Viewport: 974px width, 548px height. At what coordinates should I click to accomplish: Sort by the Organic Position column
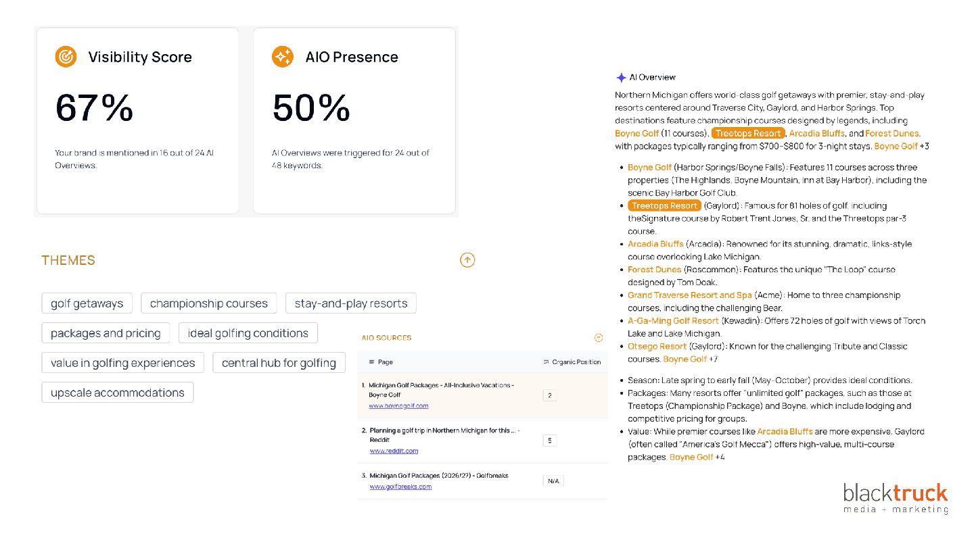pos(572,362)
